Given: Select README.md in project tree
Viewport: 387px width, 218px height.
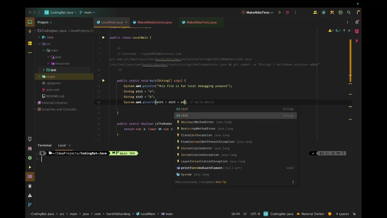Looking at the screenshot, I should [55, 96].
